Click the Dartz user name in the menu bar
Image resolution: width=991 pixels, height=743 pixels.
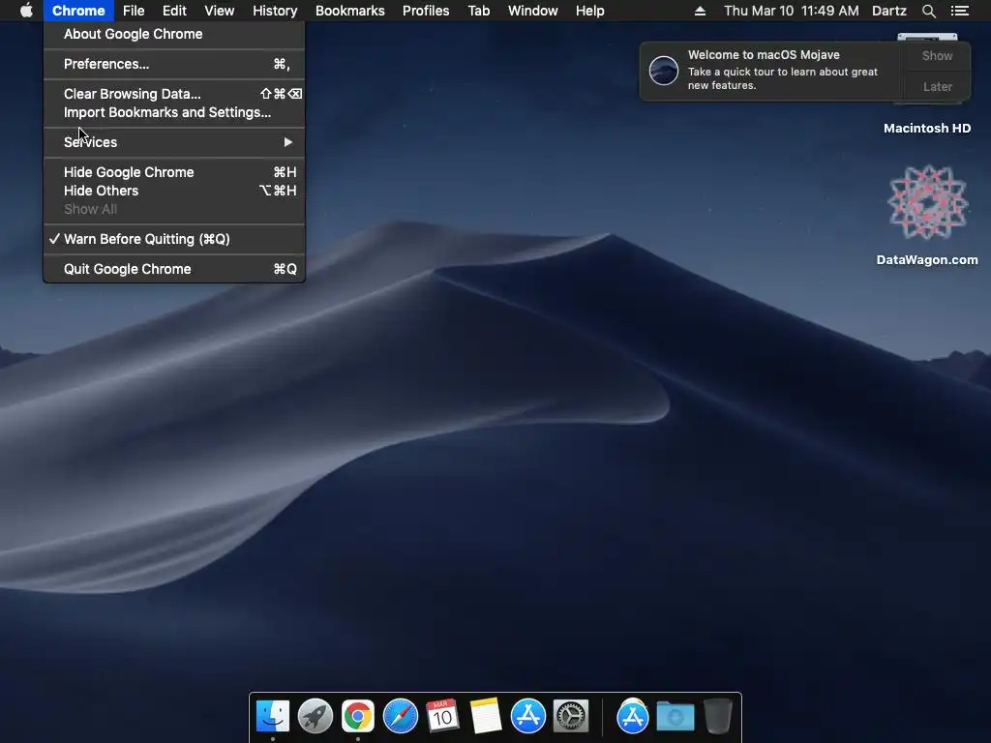[x=888, y=11]
